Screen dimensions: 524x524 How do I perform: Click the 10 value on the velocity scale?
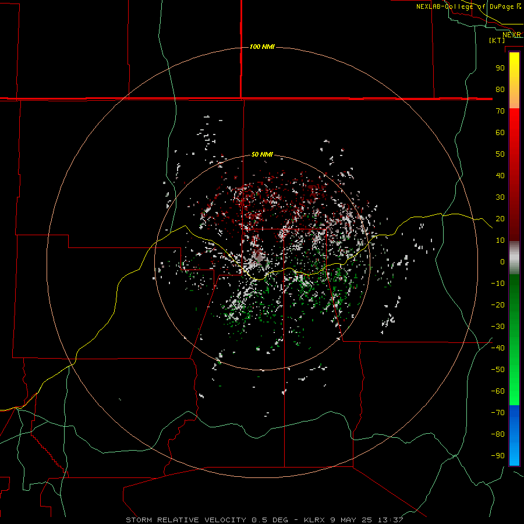(500, 240)
